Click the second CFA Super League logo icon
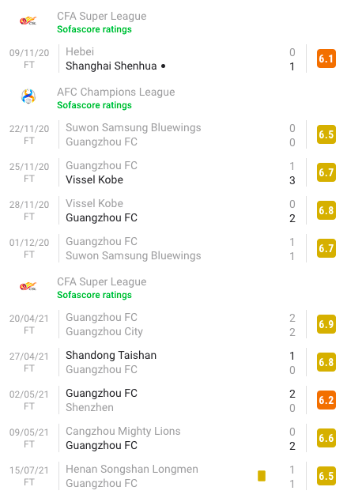The height and width of the screenshot is (502, 347). coord(28,286)
